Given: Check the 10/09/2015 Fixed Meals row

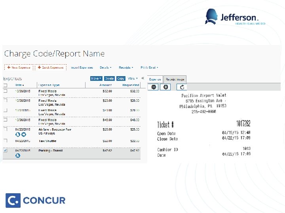Looking at the screenshot, I should [5, 91].
